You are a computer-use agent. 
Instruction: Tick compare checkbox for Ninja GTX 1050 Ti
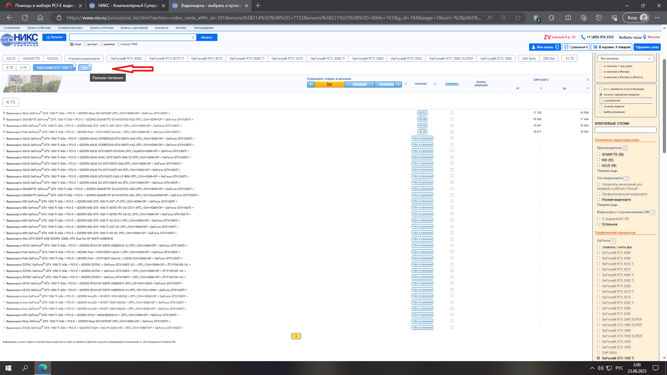coord(452,113)
